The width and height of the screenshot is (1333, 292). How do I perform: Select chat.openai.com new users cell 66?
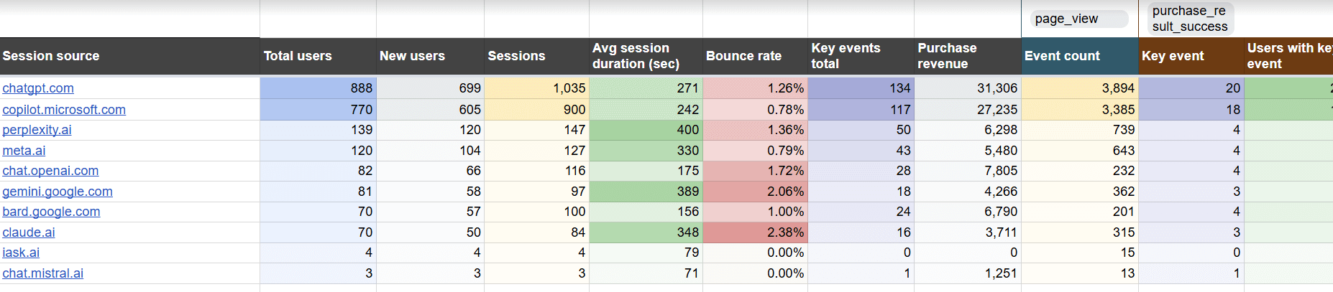pos(431,171)
